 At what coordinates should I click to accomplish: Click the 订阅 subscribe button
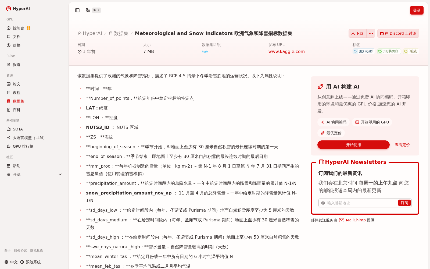pyautogui.click(x=404, y=203)
